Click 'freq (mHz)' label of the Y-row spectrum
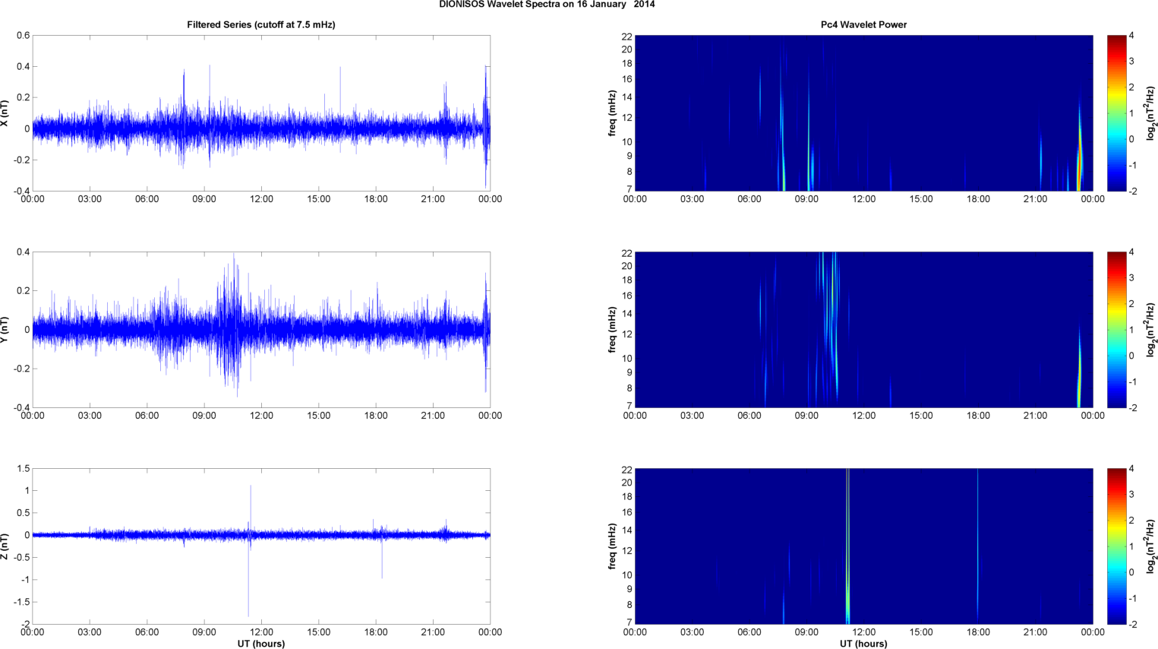Screen dimensions: 1158x649 (x=612, y=330)
